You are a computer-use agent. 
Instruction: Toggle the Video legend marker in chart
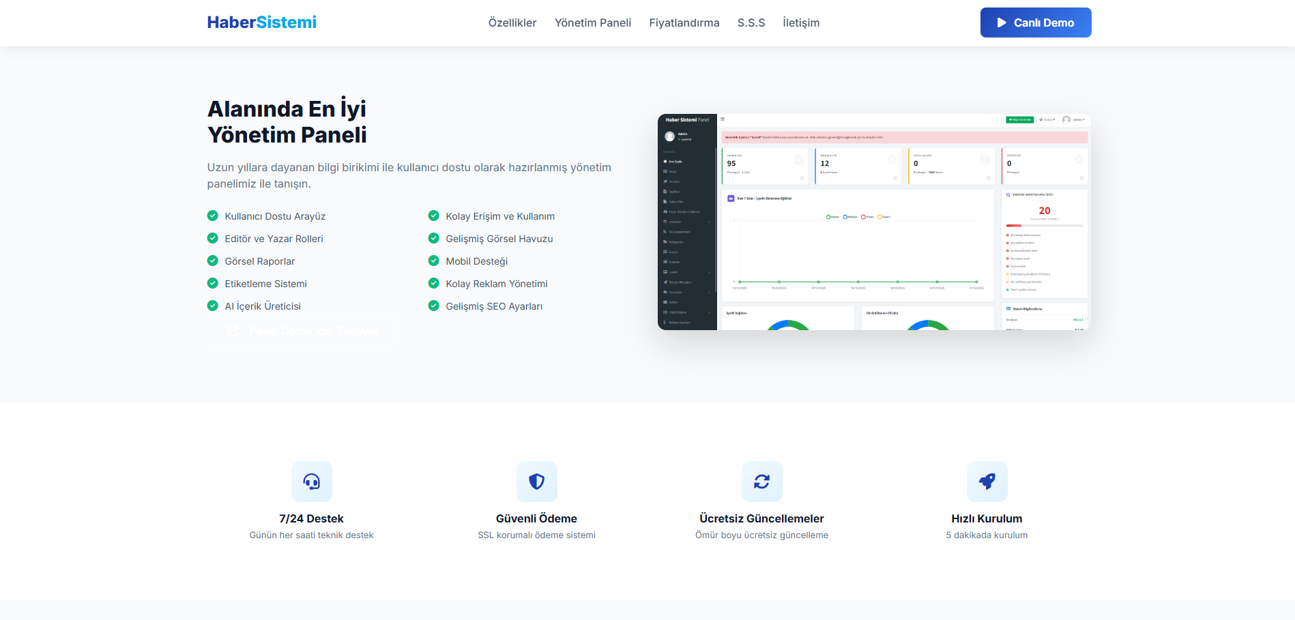tap(863, 217)
